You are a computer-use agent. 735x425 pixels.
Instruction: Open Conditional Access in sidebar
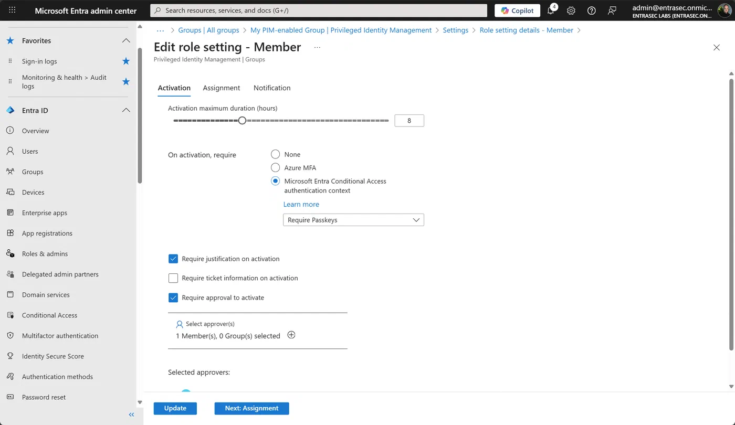click(49, 315)
